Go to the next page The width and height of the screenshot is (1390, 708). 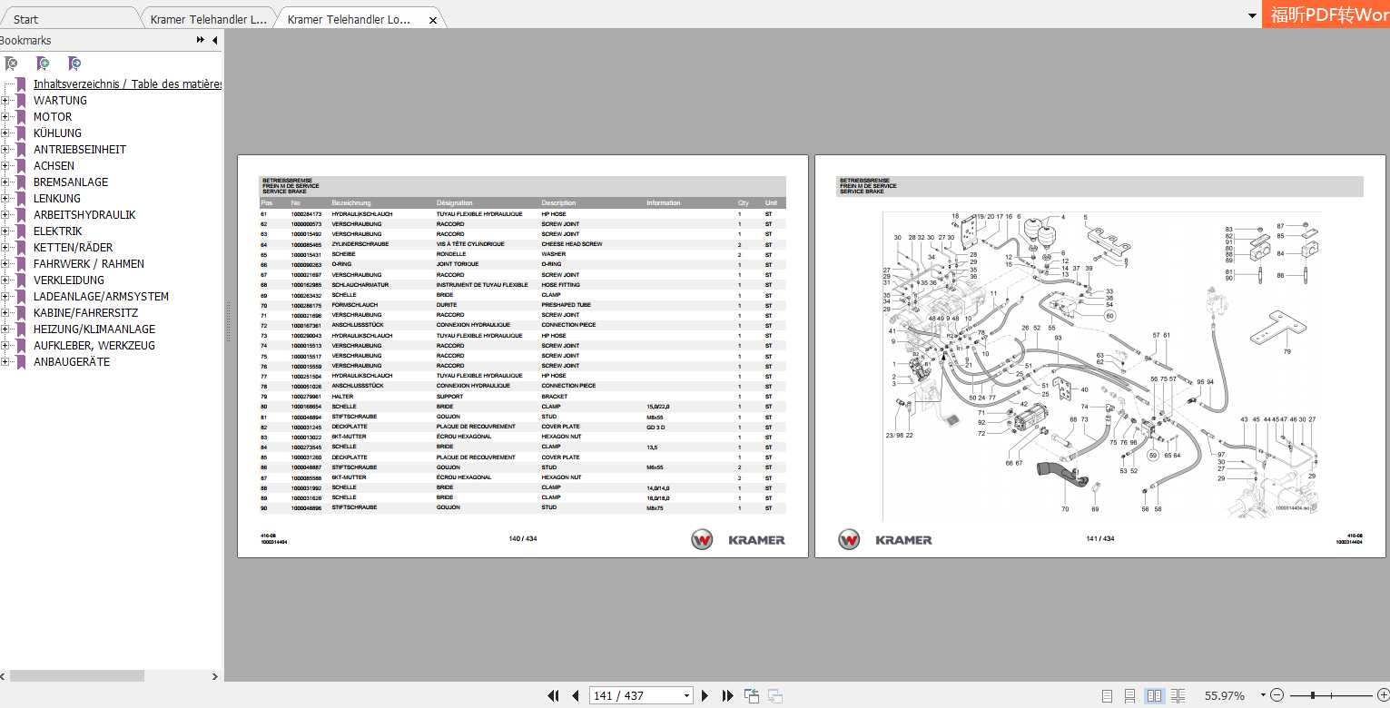tap(705, 695)
